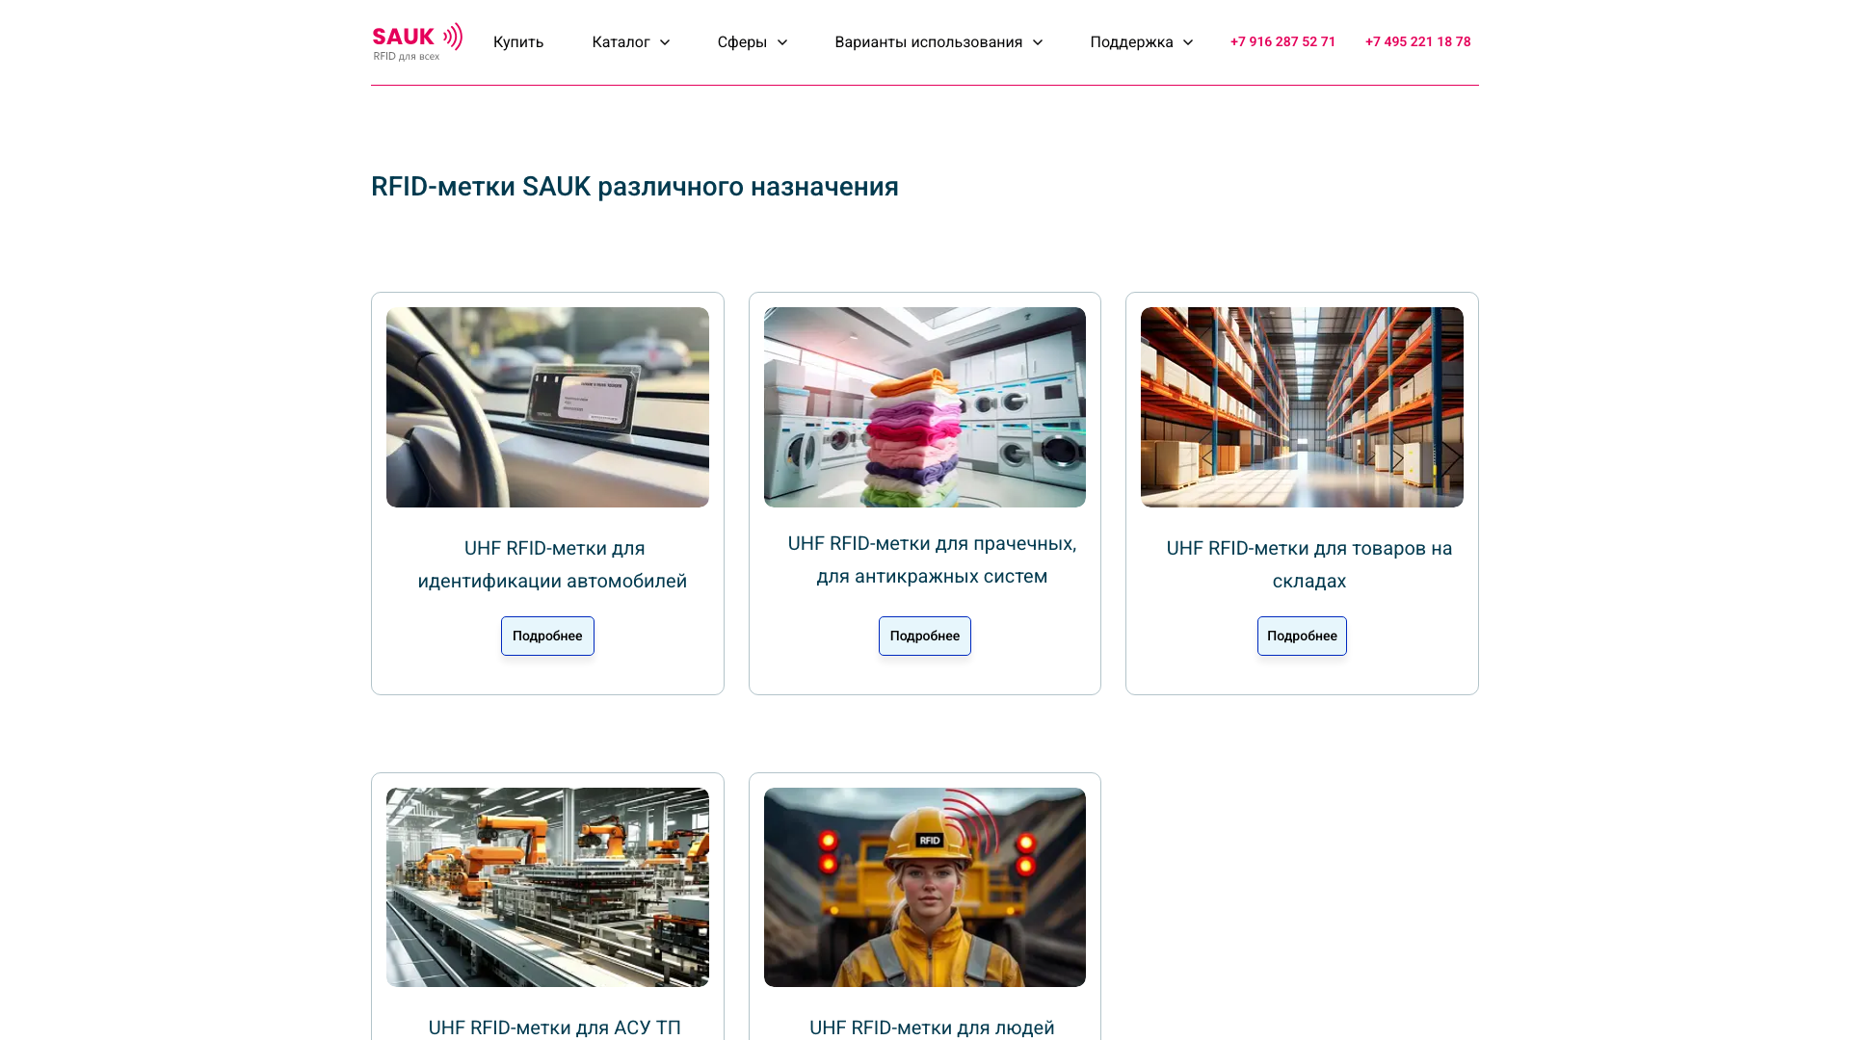Image resolution: width=1850 pixels, height=1040 pixels.
Task: Open the Варианты использования menu
Action: [928, 42]
